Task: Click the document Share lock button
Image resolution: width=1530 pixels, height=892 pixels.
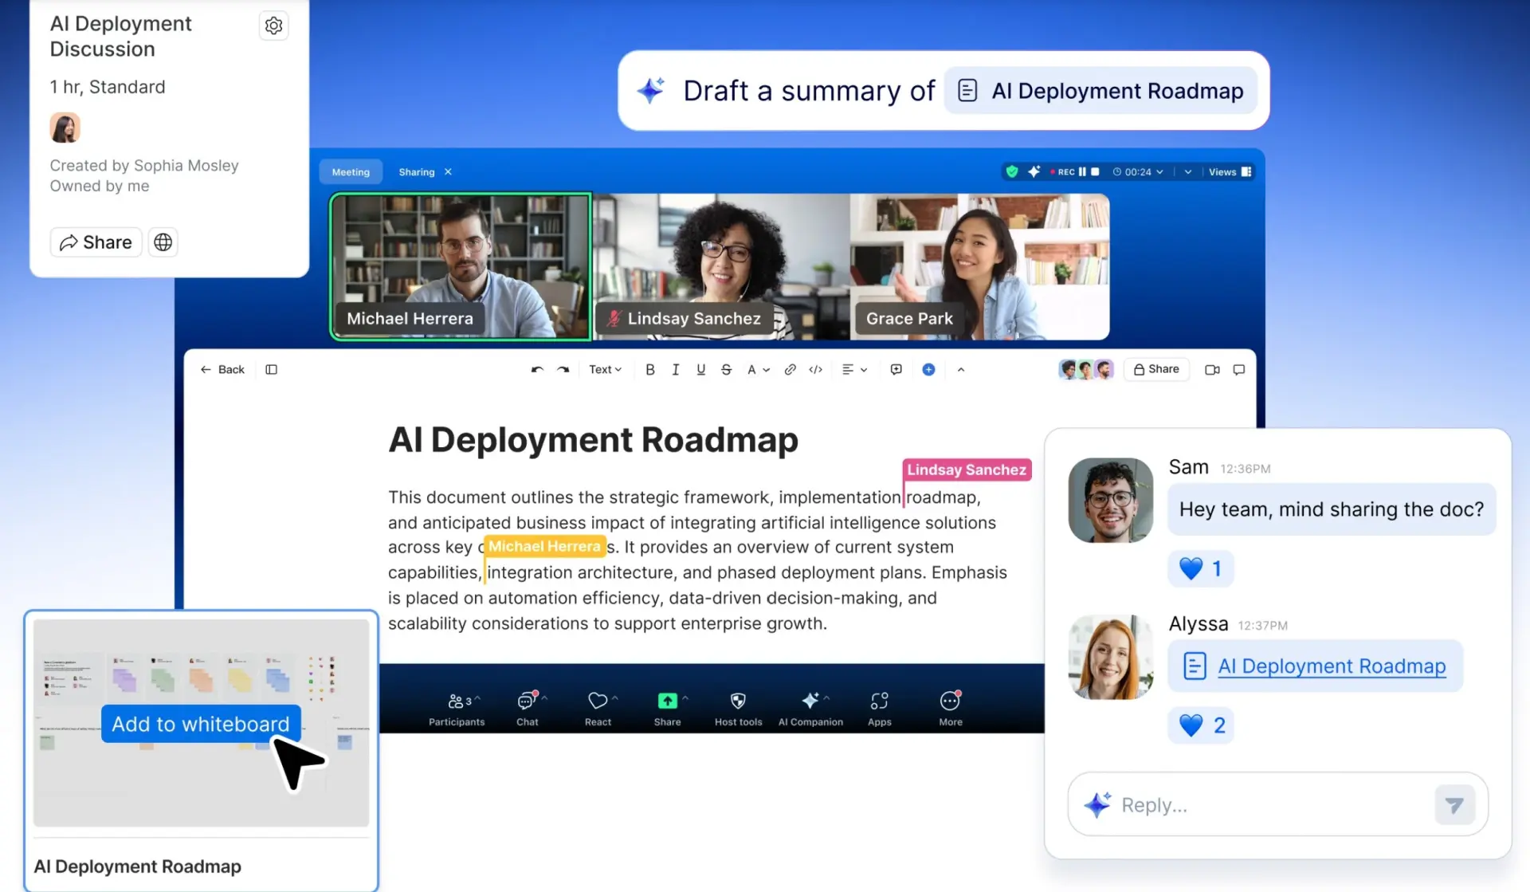Action: (1156, 369)
